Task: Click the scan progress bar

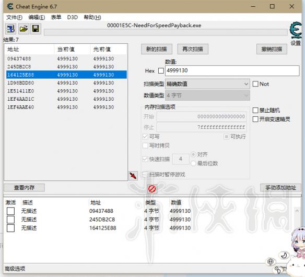Action: [x=166, y=32]
